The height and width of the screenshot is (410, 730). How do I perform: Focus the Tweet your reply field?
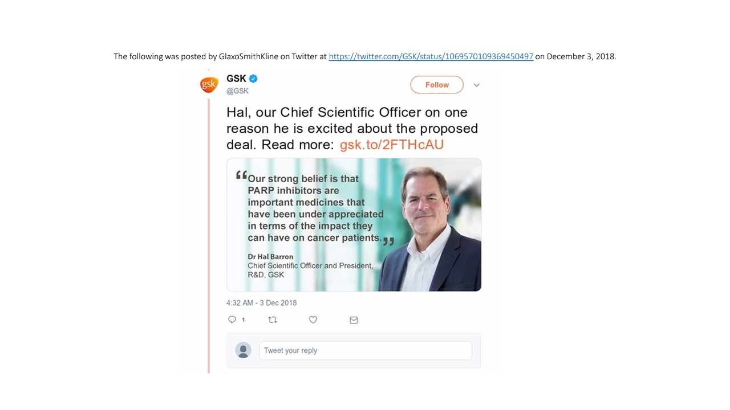365,350
